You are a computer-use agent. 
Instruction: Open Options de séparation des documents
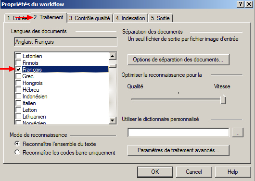(178, 60)
